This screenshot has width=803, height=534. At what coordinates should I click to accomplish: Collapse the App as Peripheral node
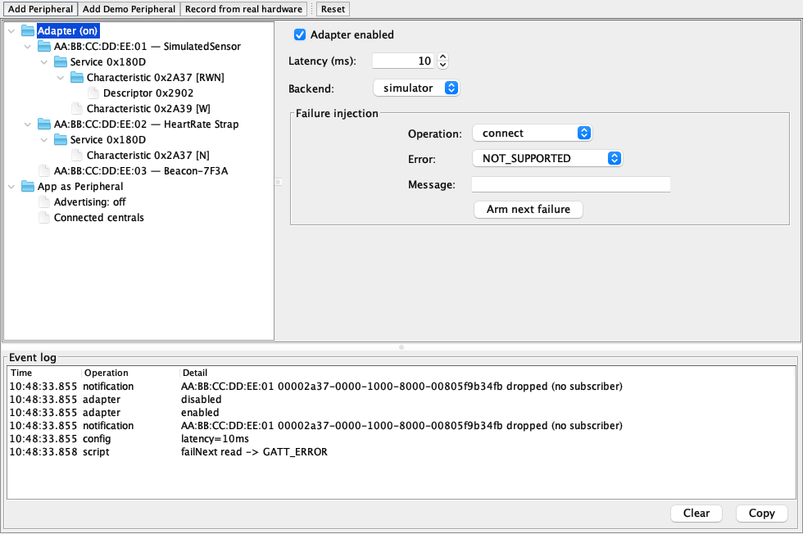[11, 187]
